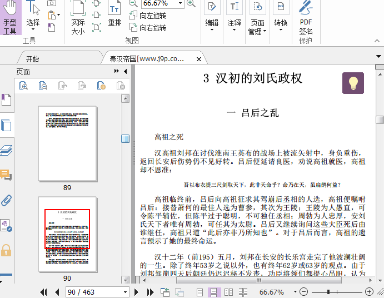Viewport: 384px width, 298px height.
Task: Rotate view right (向右旋转)
Action: pyautogui.click(x=148, y=28)
